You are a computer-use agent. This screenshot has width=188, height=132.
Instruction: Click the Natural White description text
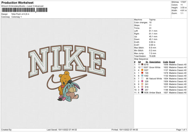pos(156,79)
